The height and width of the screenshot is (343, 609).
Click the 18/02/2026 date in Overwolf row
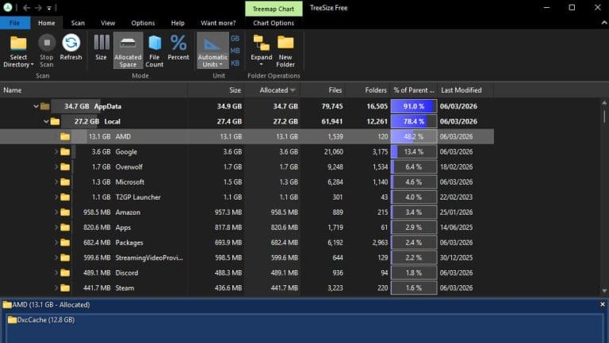click(457, 167)
